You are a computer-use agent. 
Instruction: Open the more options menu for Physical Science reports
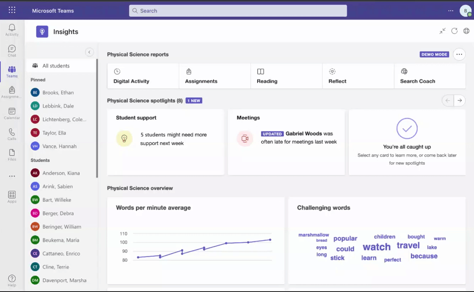(459, 54)
